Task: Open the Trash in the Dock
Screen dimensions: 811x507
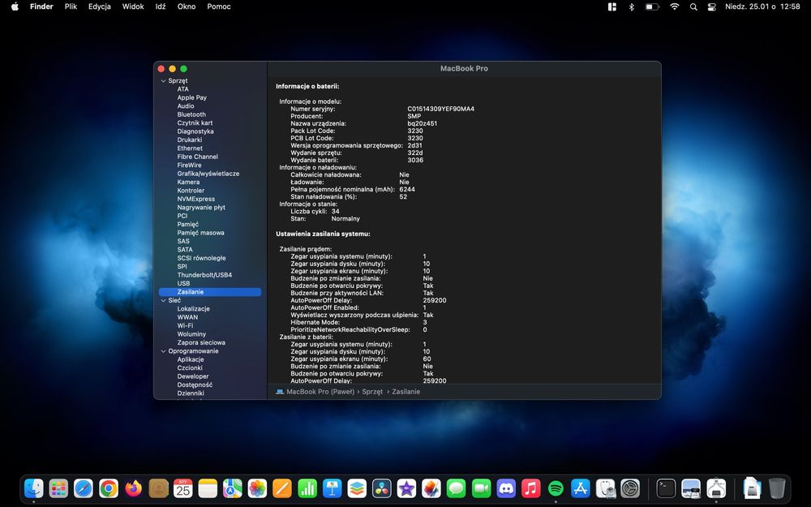Action: point(777,488)
